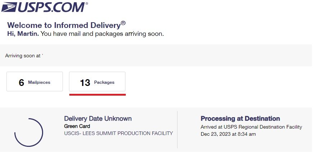Click the number 13 packages count

85,83
